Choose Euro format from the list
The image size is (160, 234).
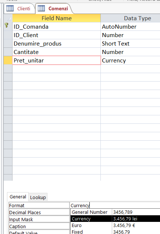(115, 225)
